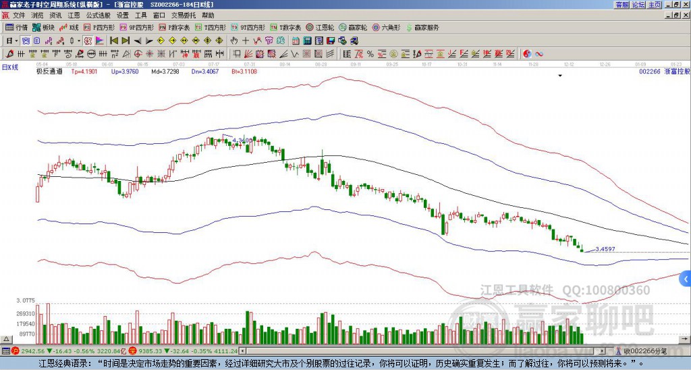The width and height of the screenshot is (691, 370).
Task: Click the first yellow diamond arrow icon
Action: (161, 41)
